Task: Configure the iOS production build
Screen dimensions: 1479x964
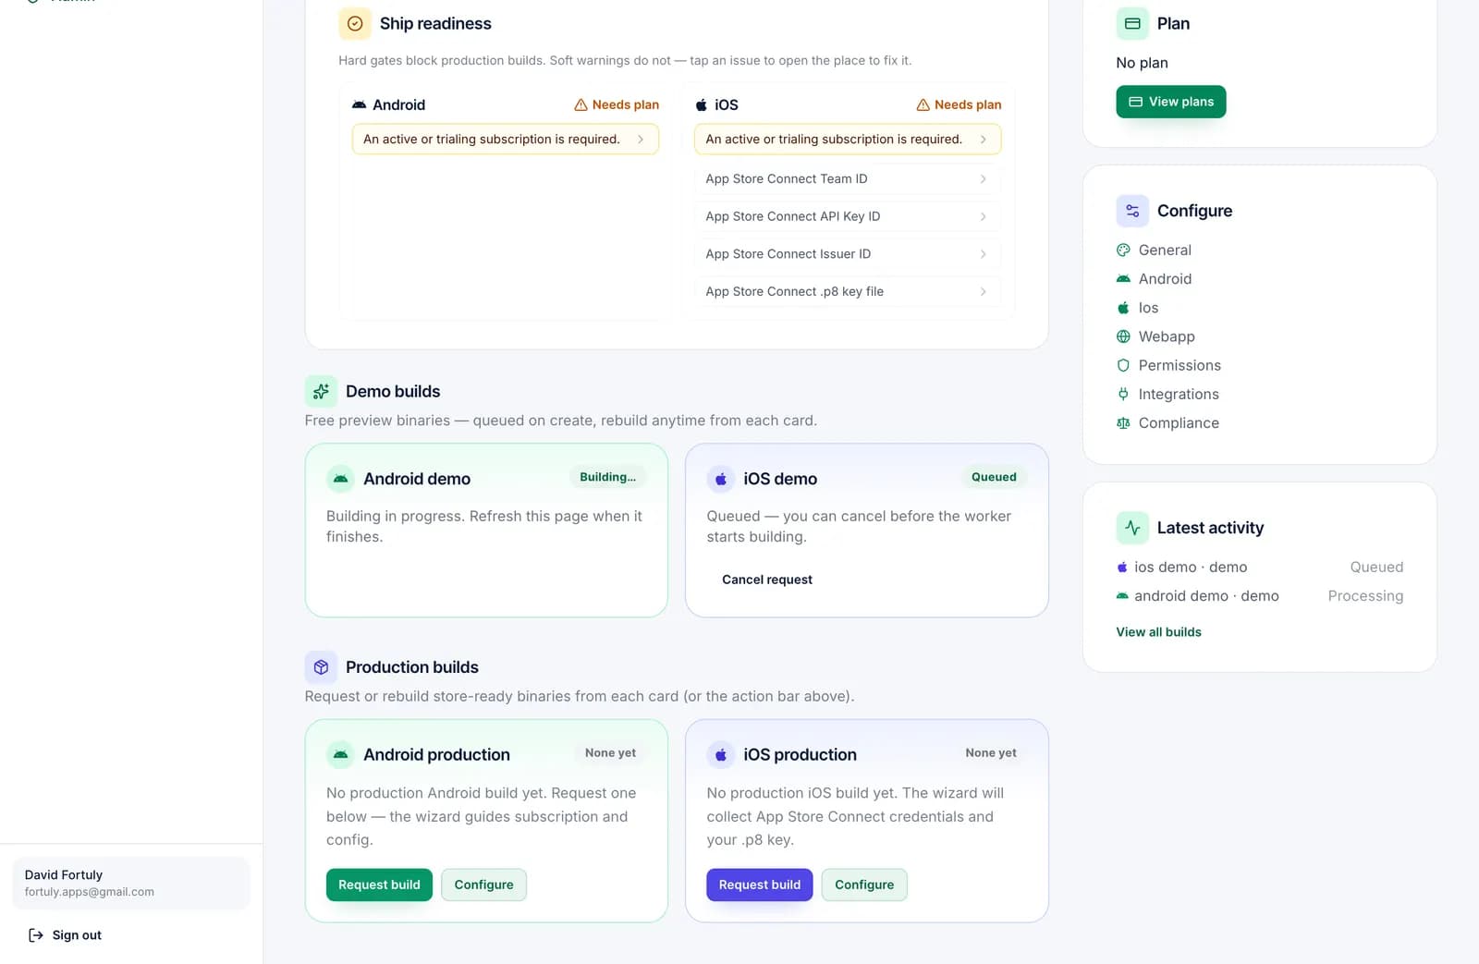Action: 864,885
